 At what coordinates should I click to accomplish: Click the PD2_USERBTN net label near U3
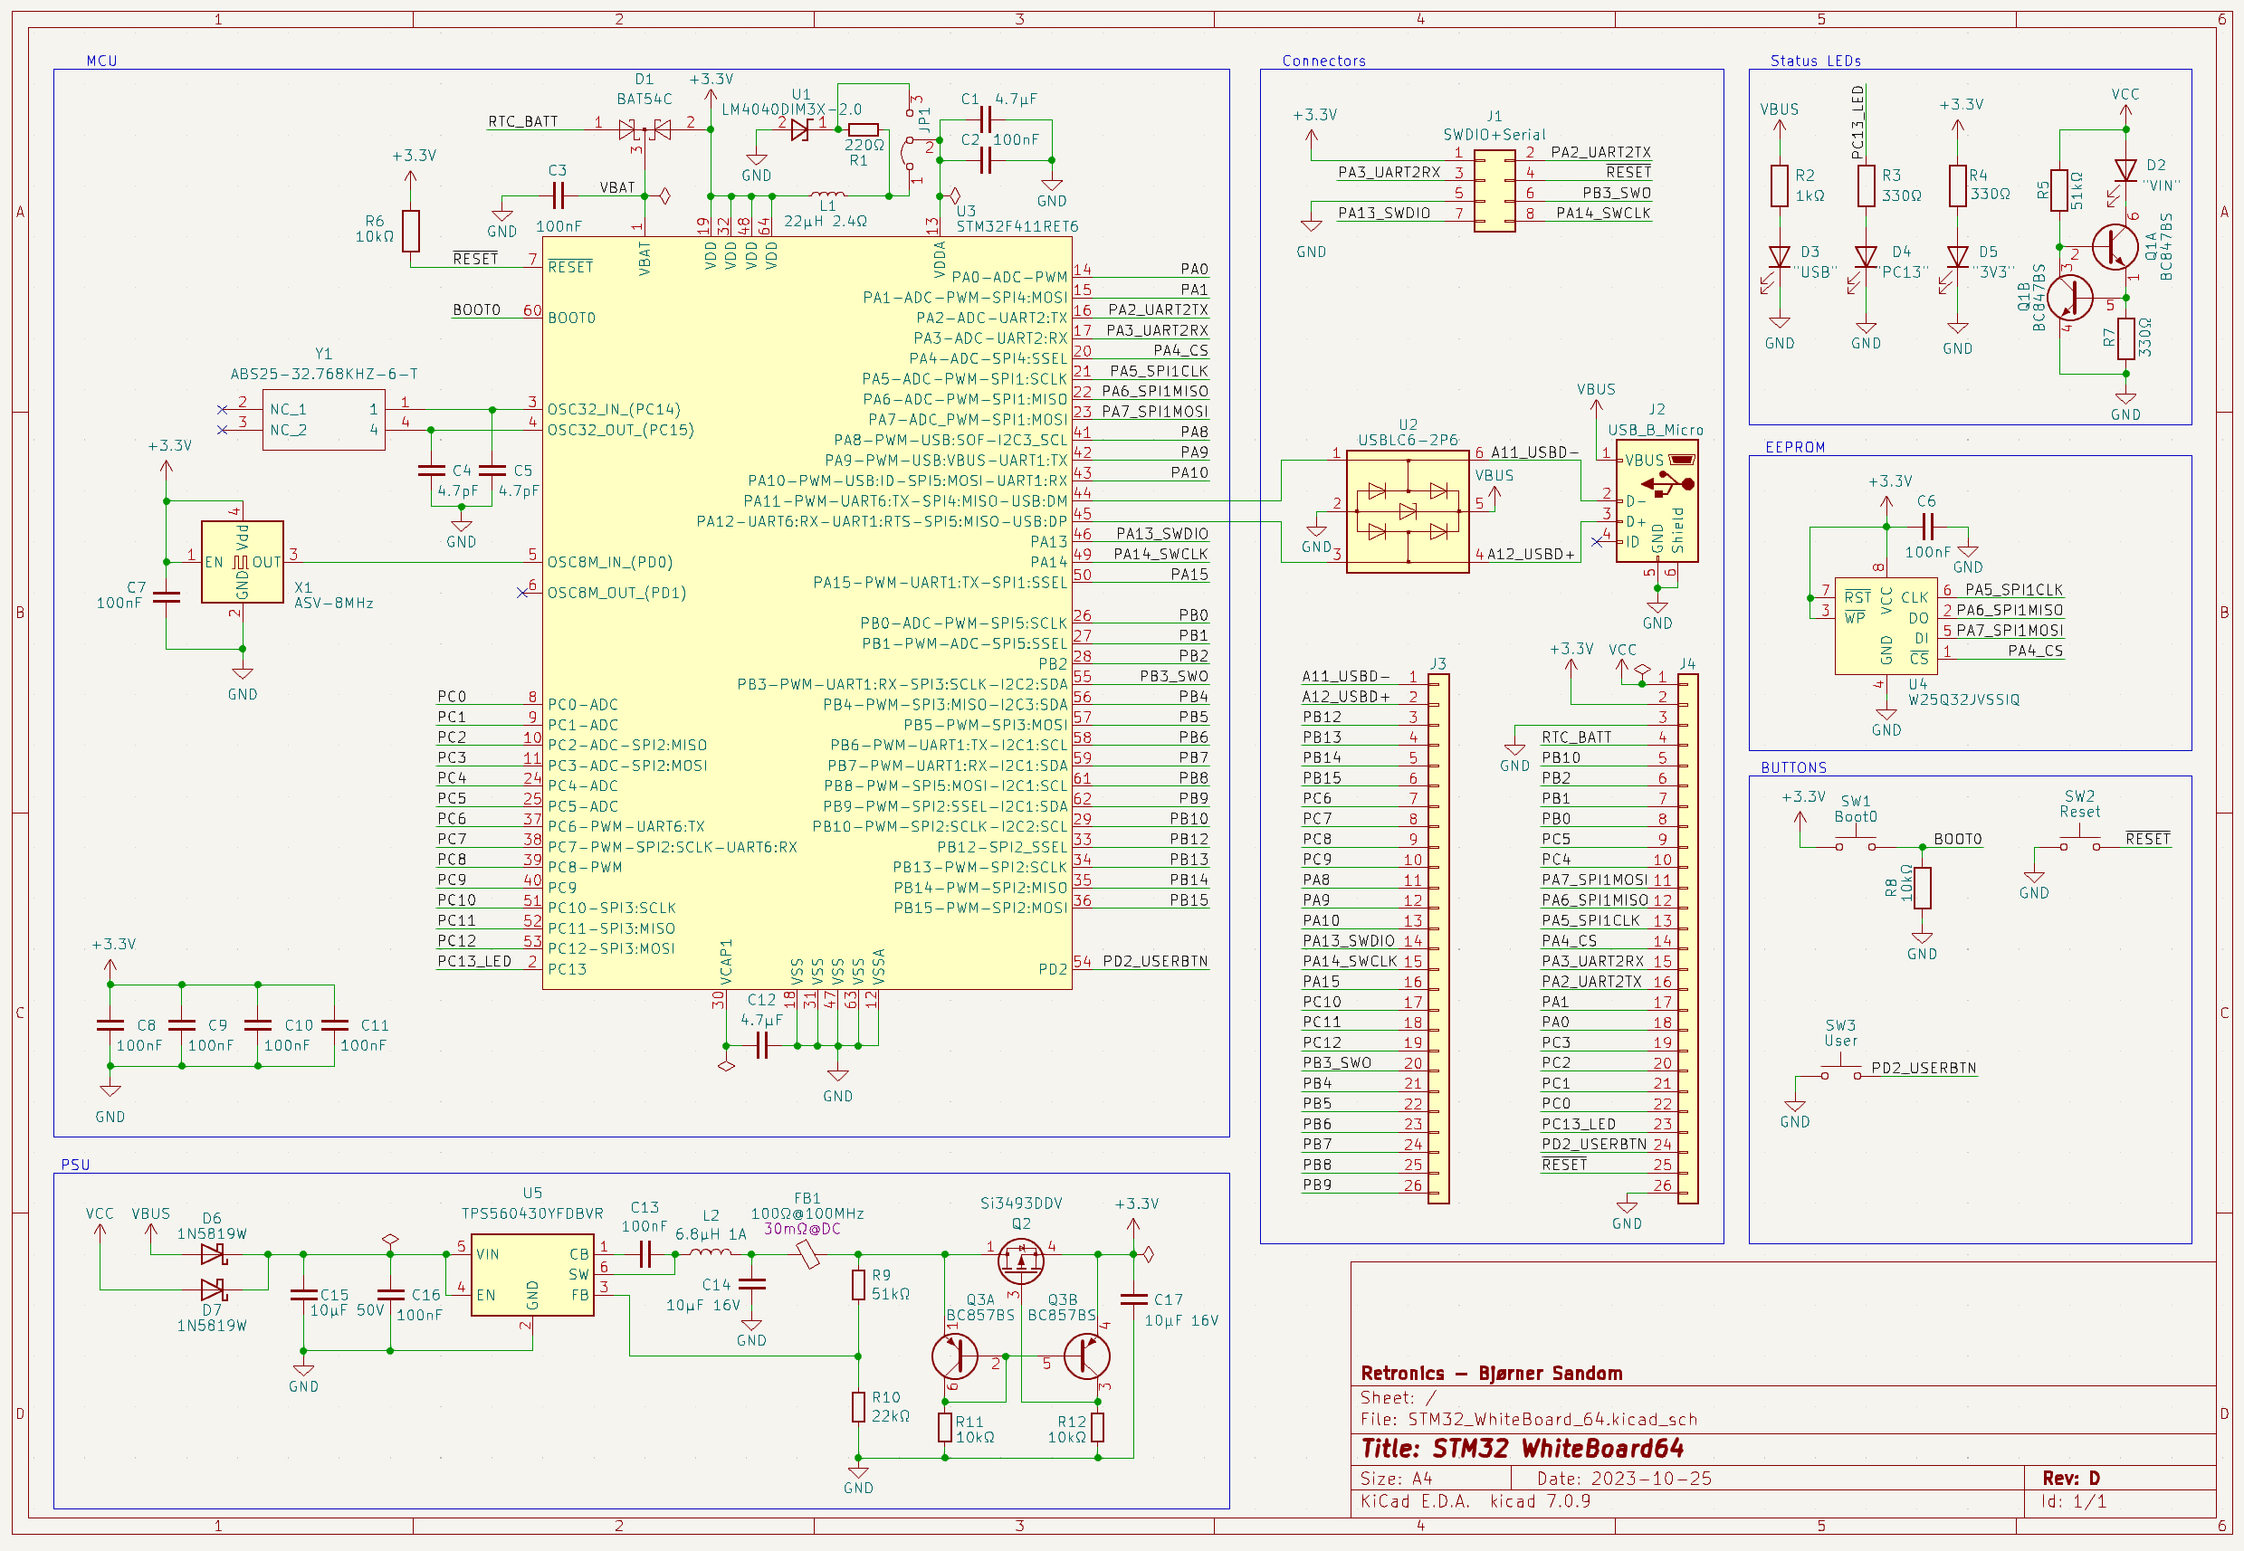point(1154,961)
